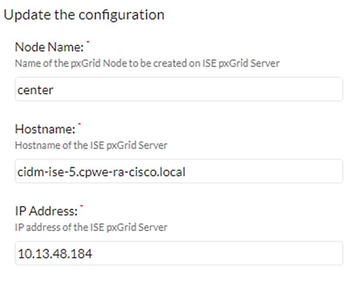Click the red required asterisk beside IP Address
This screenshot has height=282, width=356.
point(82,206)
